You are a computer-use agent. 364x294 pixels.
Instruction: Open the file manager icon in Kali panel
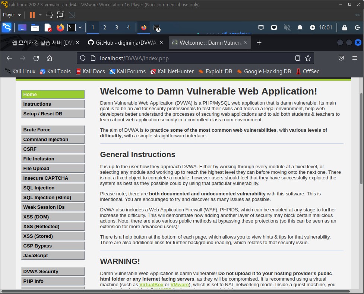coord(35,28)
